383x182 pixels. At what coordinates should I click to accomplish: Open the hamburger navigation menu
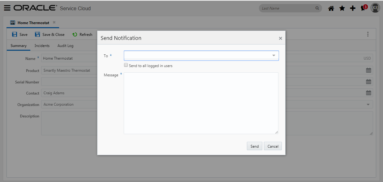pos(8,8)
